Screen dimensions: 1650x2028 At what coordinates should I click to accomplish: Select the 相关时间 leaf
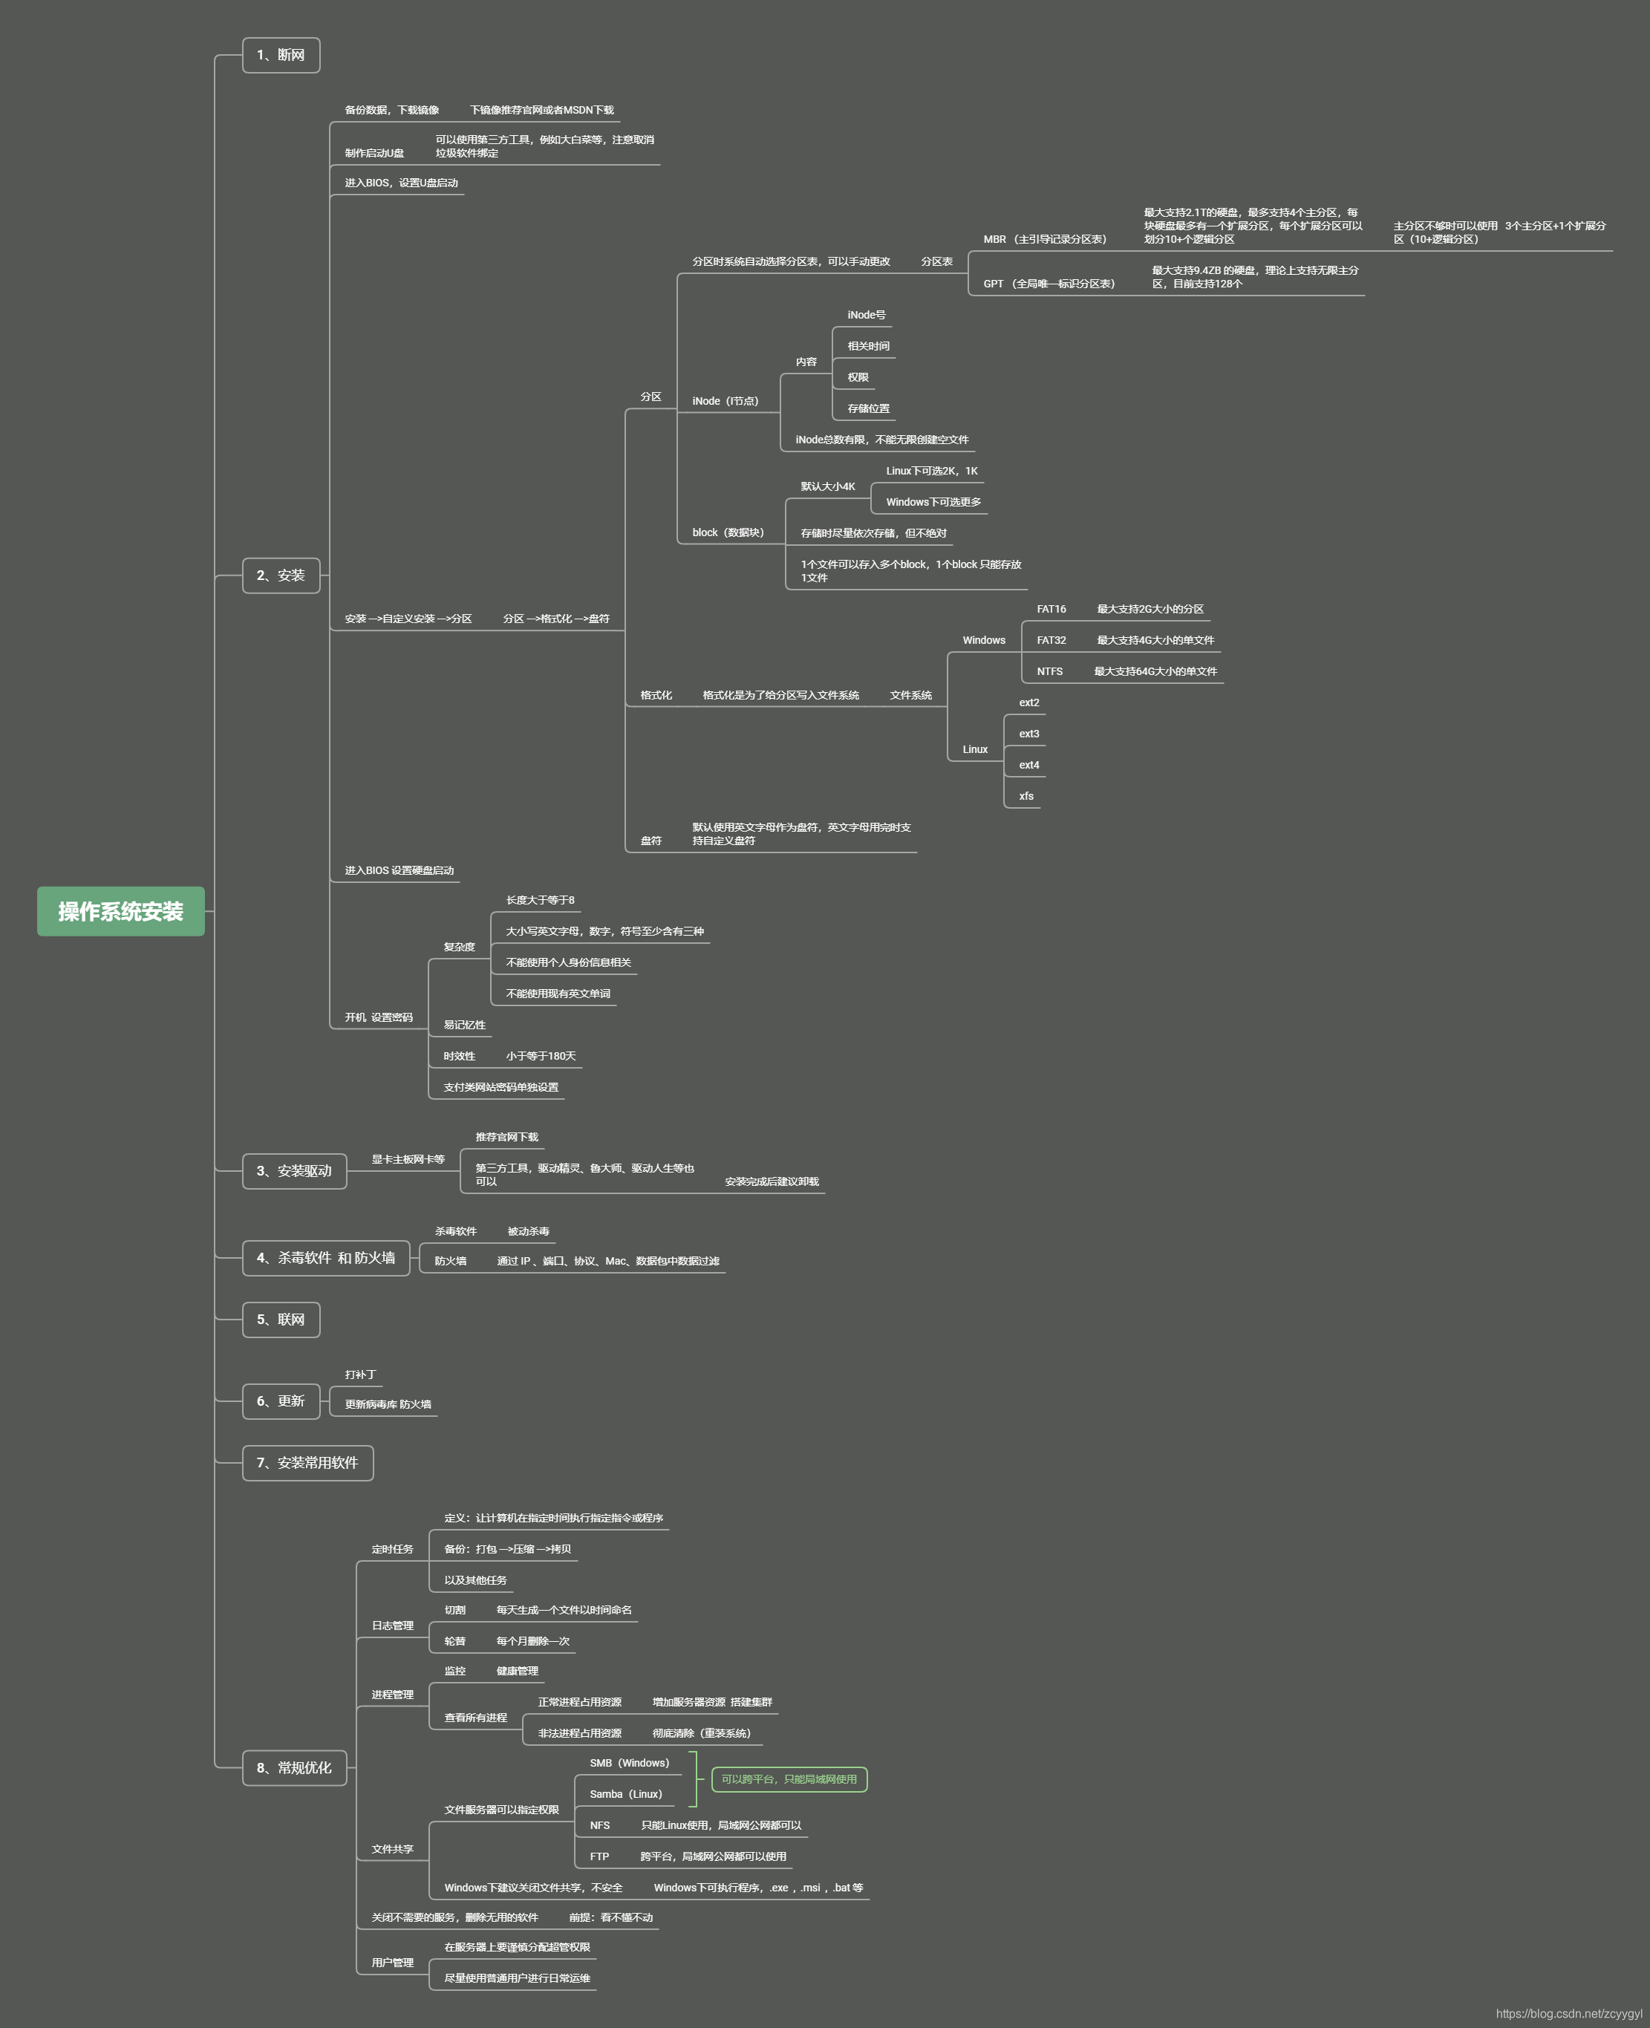868,346
